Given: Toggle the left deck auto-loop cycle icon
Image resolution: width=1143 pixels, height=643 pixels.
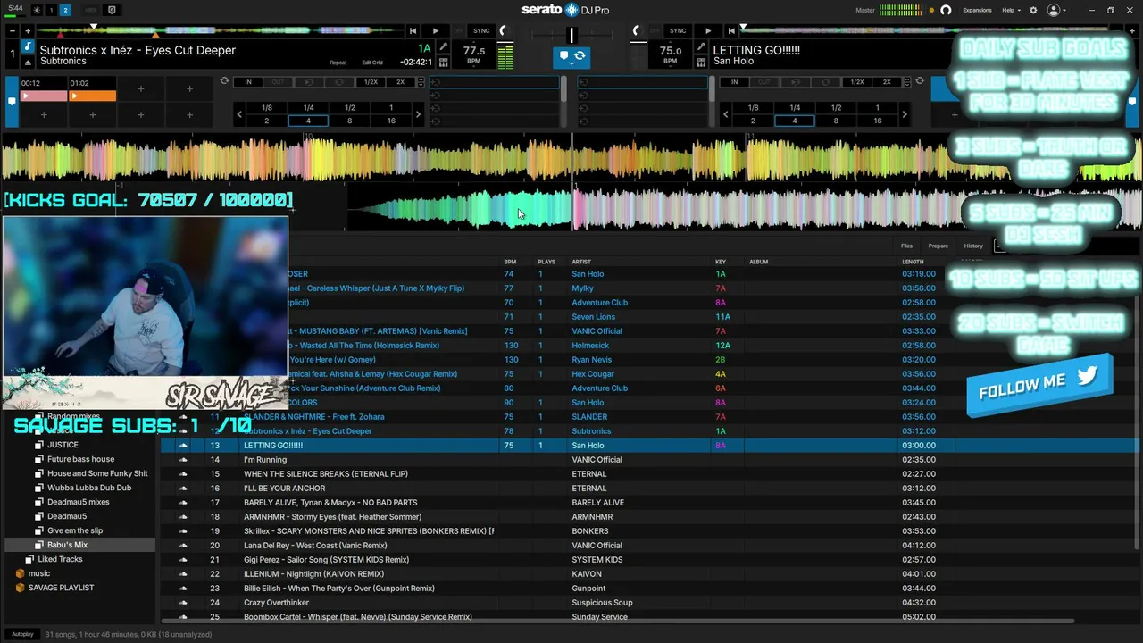Looking at the screenshot, I should click(224, 81).
